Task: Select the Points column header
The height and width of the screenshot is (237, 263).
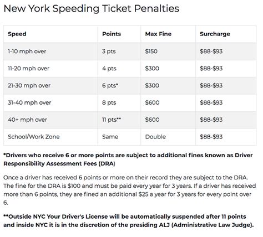Action: (112, 34)
